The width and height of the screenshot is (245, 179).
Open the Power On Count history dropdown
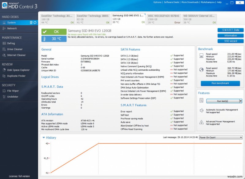point(221,137)
